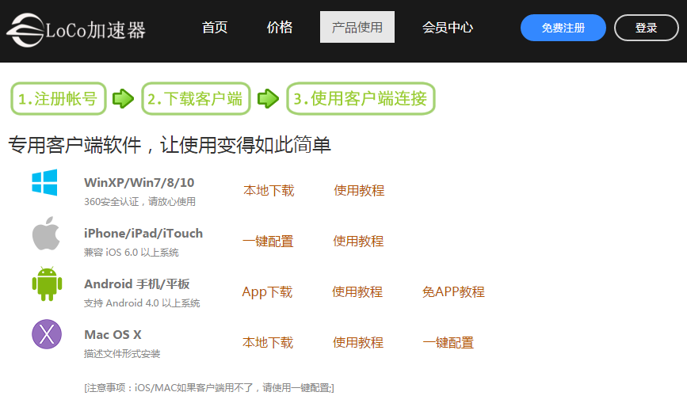The width and height of the screenshot is (687, 411).
Task: Click 一键配置 in the Mac OS X row
Action: tap(448, 343)
